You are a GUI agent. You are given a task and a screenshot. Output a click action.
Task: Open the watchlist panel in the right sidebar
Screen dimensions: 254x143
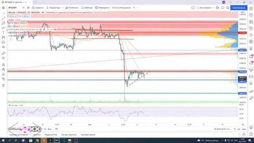(251, 8)
